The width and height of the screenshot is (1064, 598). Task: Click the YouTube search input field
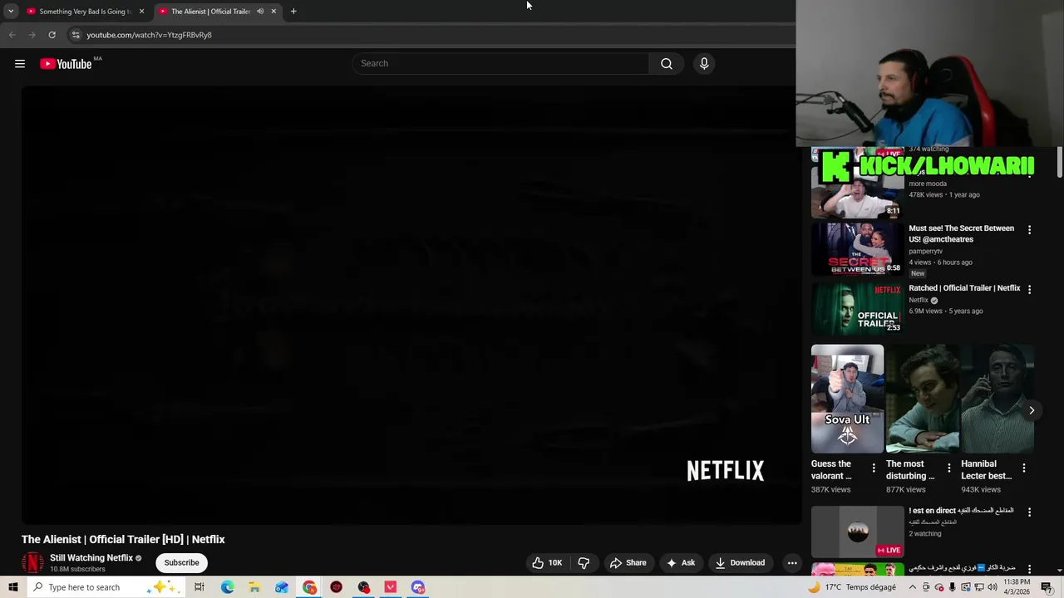pos(500,63)
